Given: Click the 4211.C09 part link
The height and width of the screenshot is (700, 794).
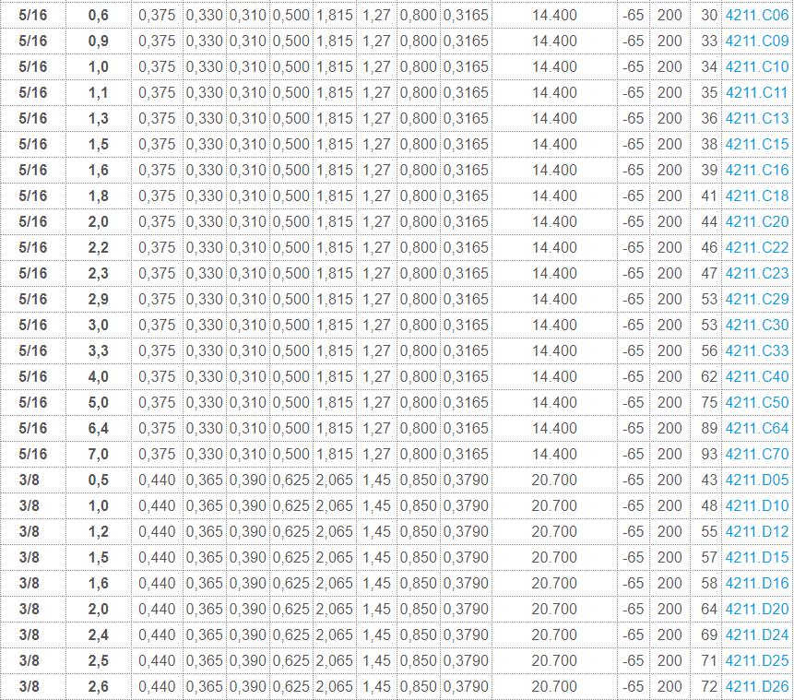Looking at the screenshot, I should tap(756, 42).
